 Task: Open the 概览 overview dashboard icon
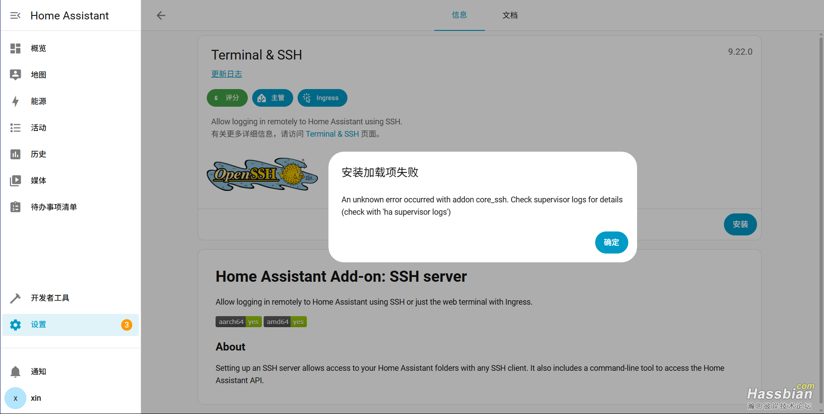(x=15, y=48)
